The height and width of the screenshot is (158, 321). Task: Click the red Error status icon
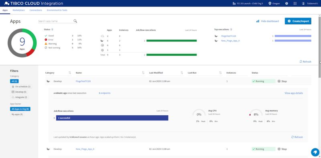tap(46, 40)
